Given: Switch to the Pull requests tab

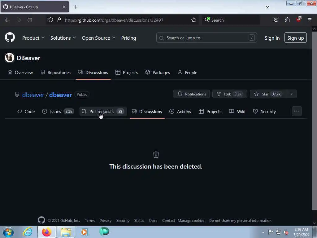Looking at the screenshot, I should (103, 112).
